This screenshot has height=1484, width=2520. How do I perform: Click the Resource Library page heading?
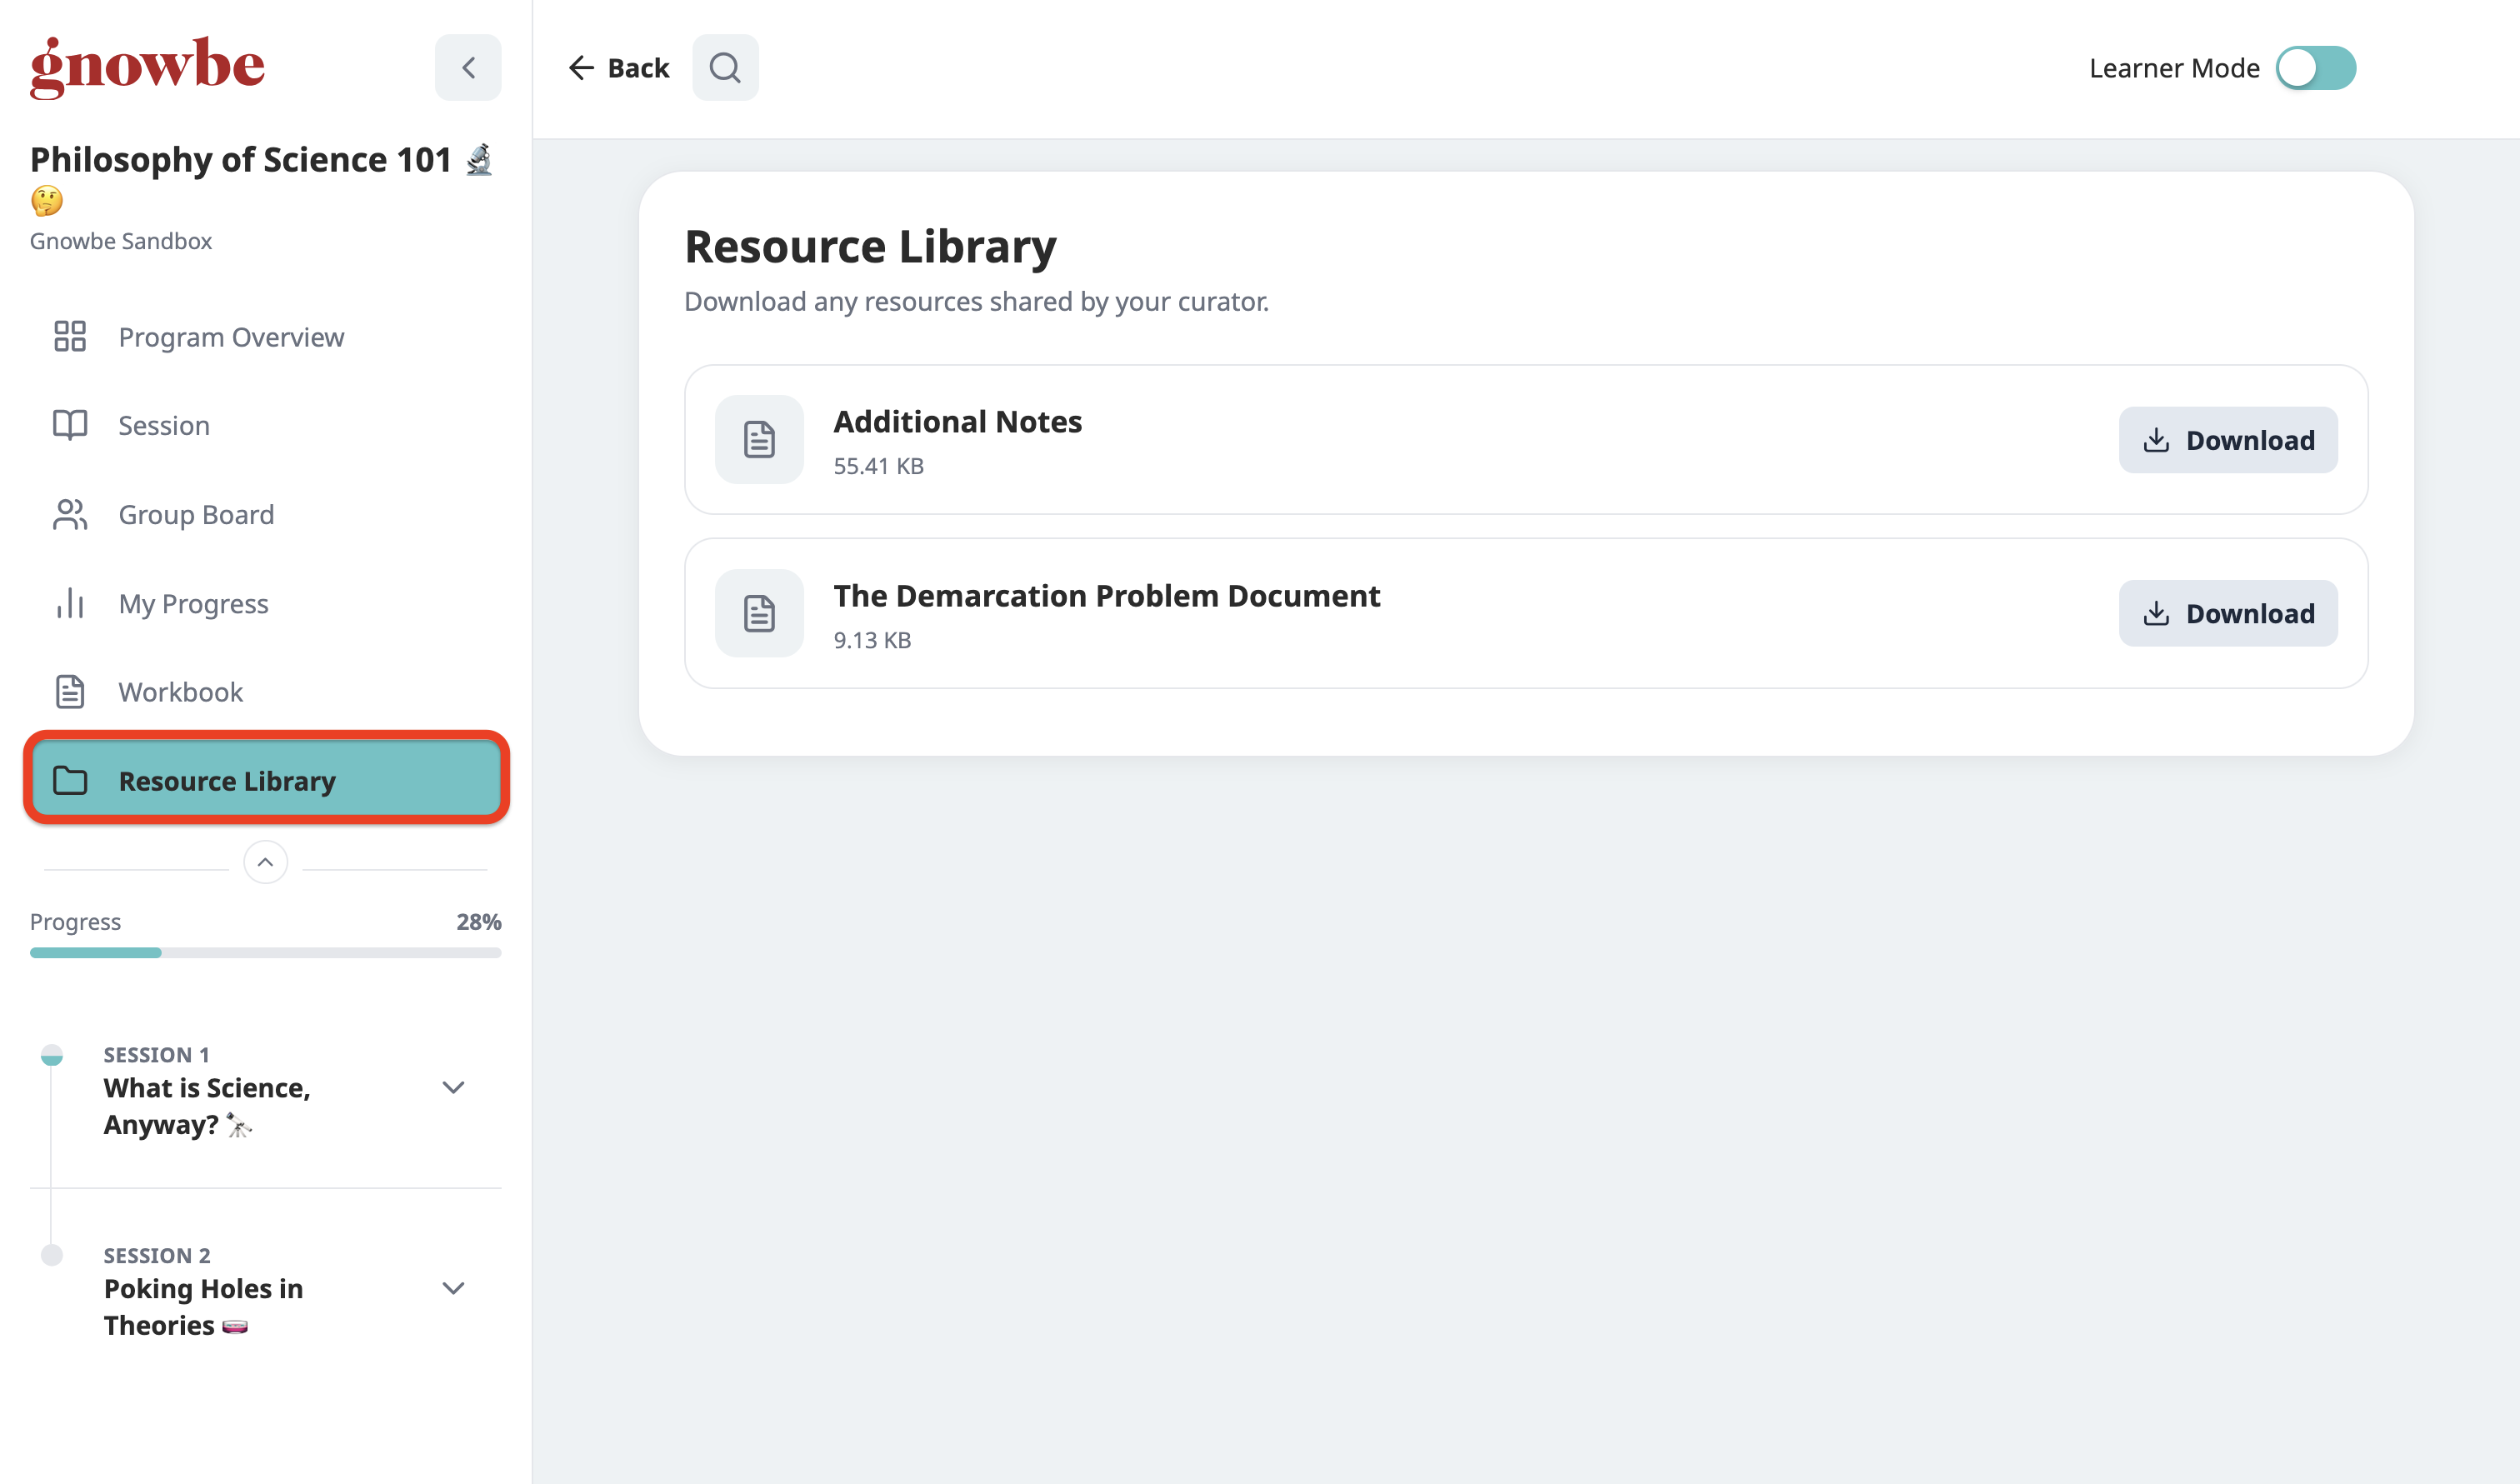coord(870,246)
